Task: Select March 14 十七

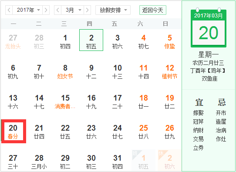Action: (39, 101)
